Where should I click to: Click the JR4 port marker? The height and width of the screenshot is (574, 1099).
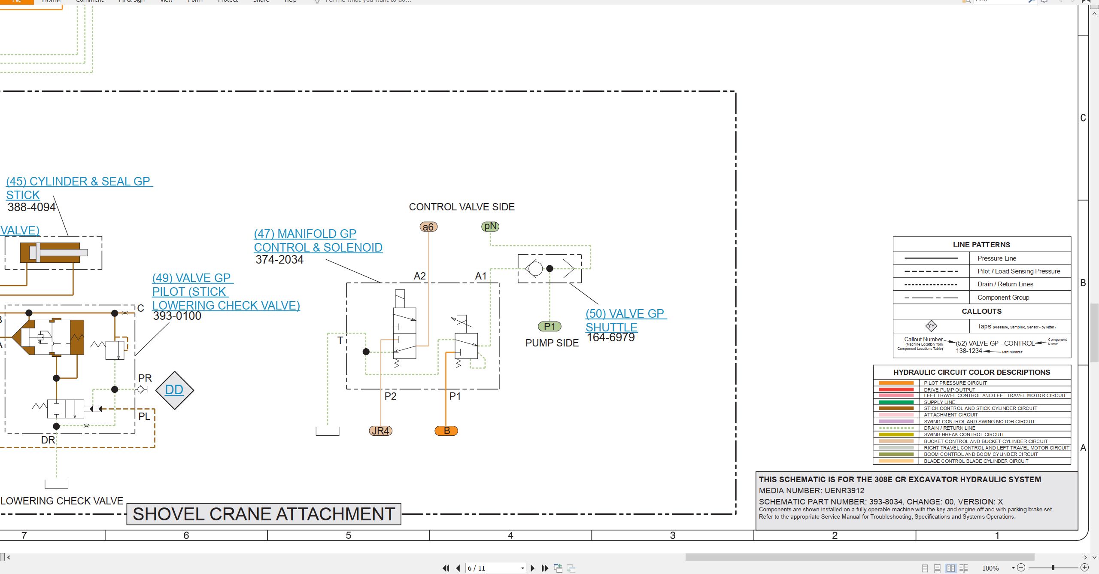[x=380, y=431]
